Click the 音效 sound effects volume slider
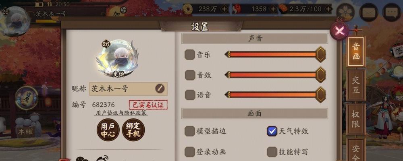 (x=275, y=75)
